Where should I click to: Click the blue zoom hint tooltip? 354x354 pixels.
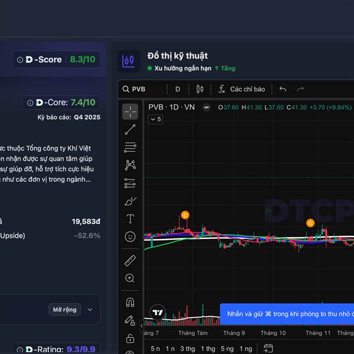287,314
